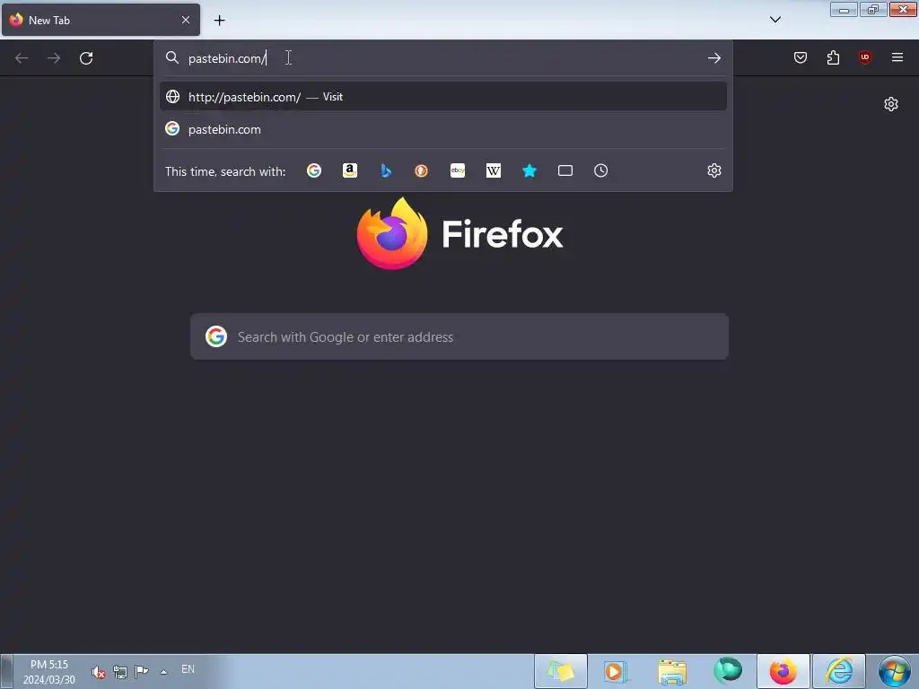919x689 pixels.
Task: Go forward with the forward arrow
Action: click(54, 58)
